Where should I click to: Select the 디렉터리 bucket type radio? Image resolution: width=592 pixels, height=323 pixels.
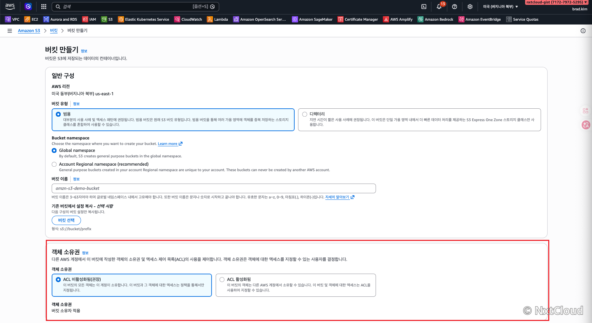pyautogui.click(x=305, y=114)
